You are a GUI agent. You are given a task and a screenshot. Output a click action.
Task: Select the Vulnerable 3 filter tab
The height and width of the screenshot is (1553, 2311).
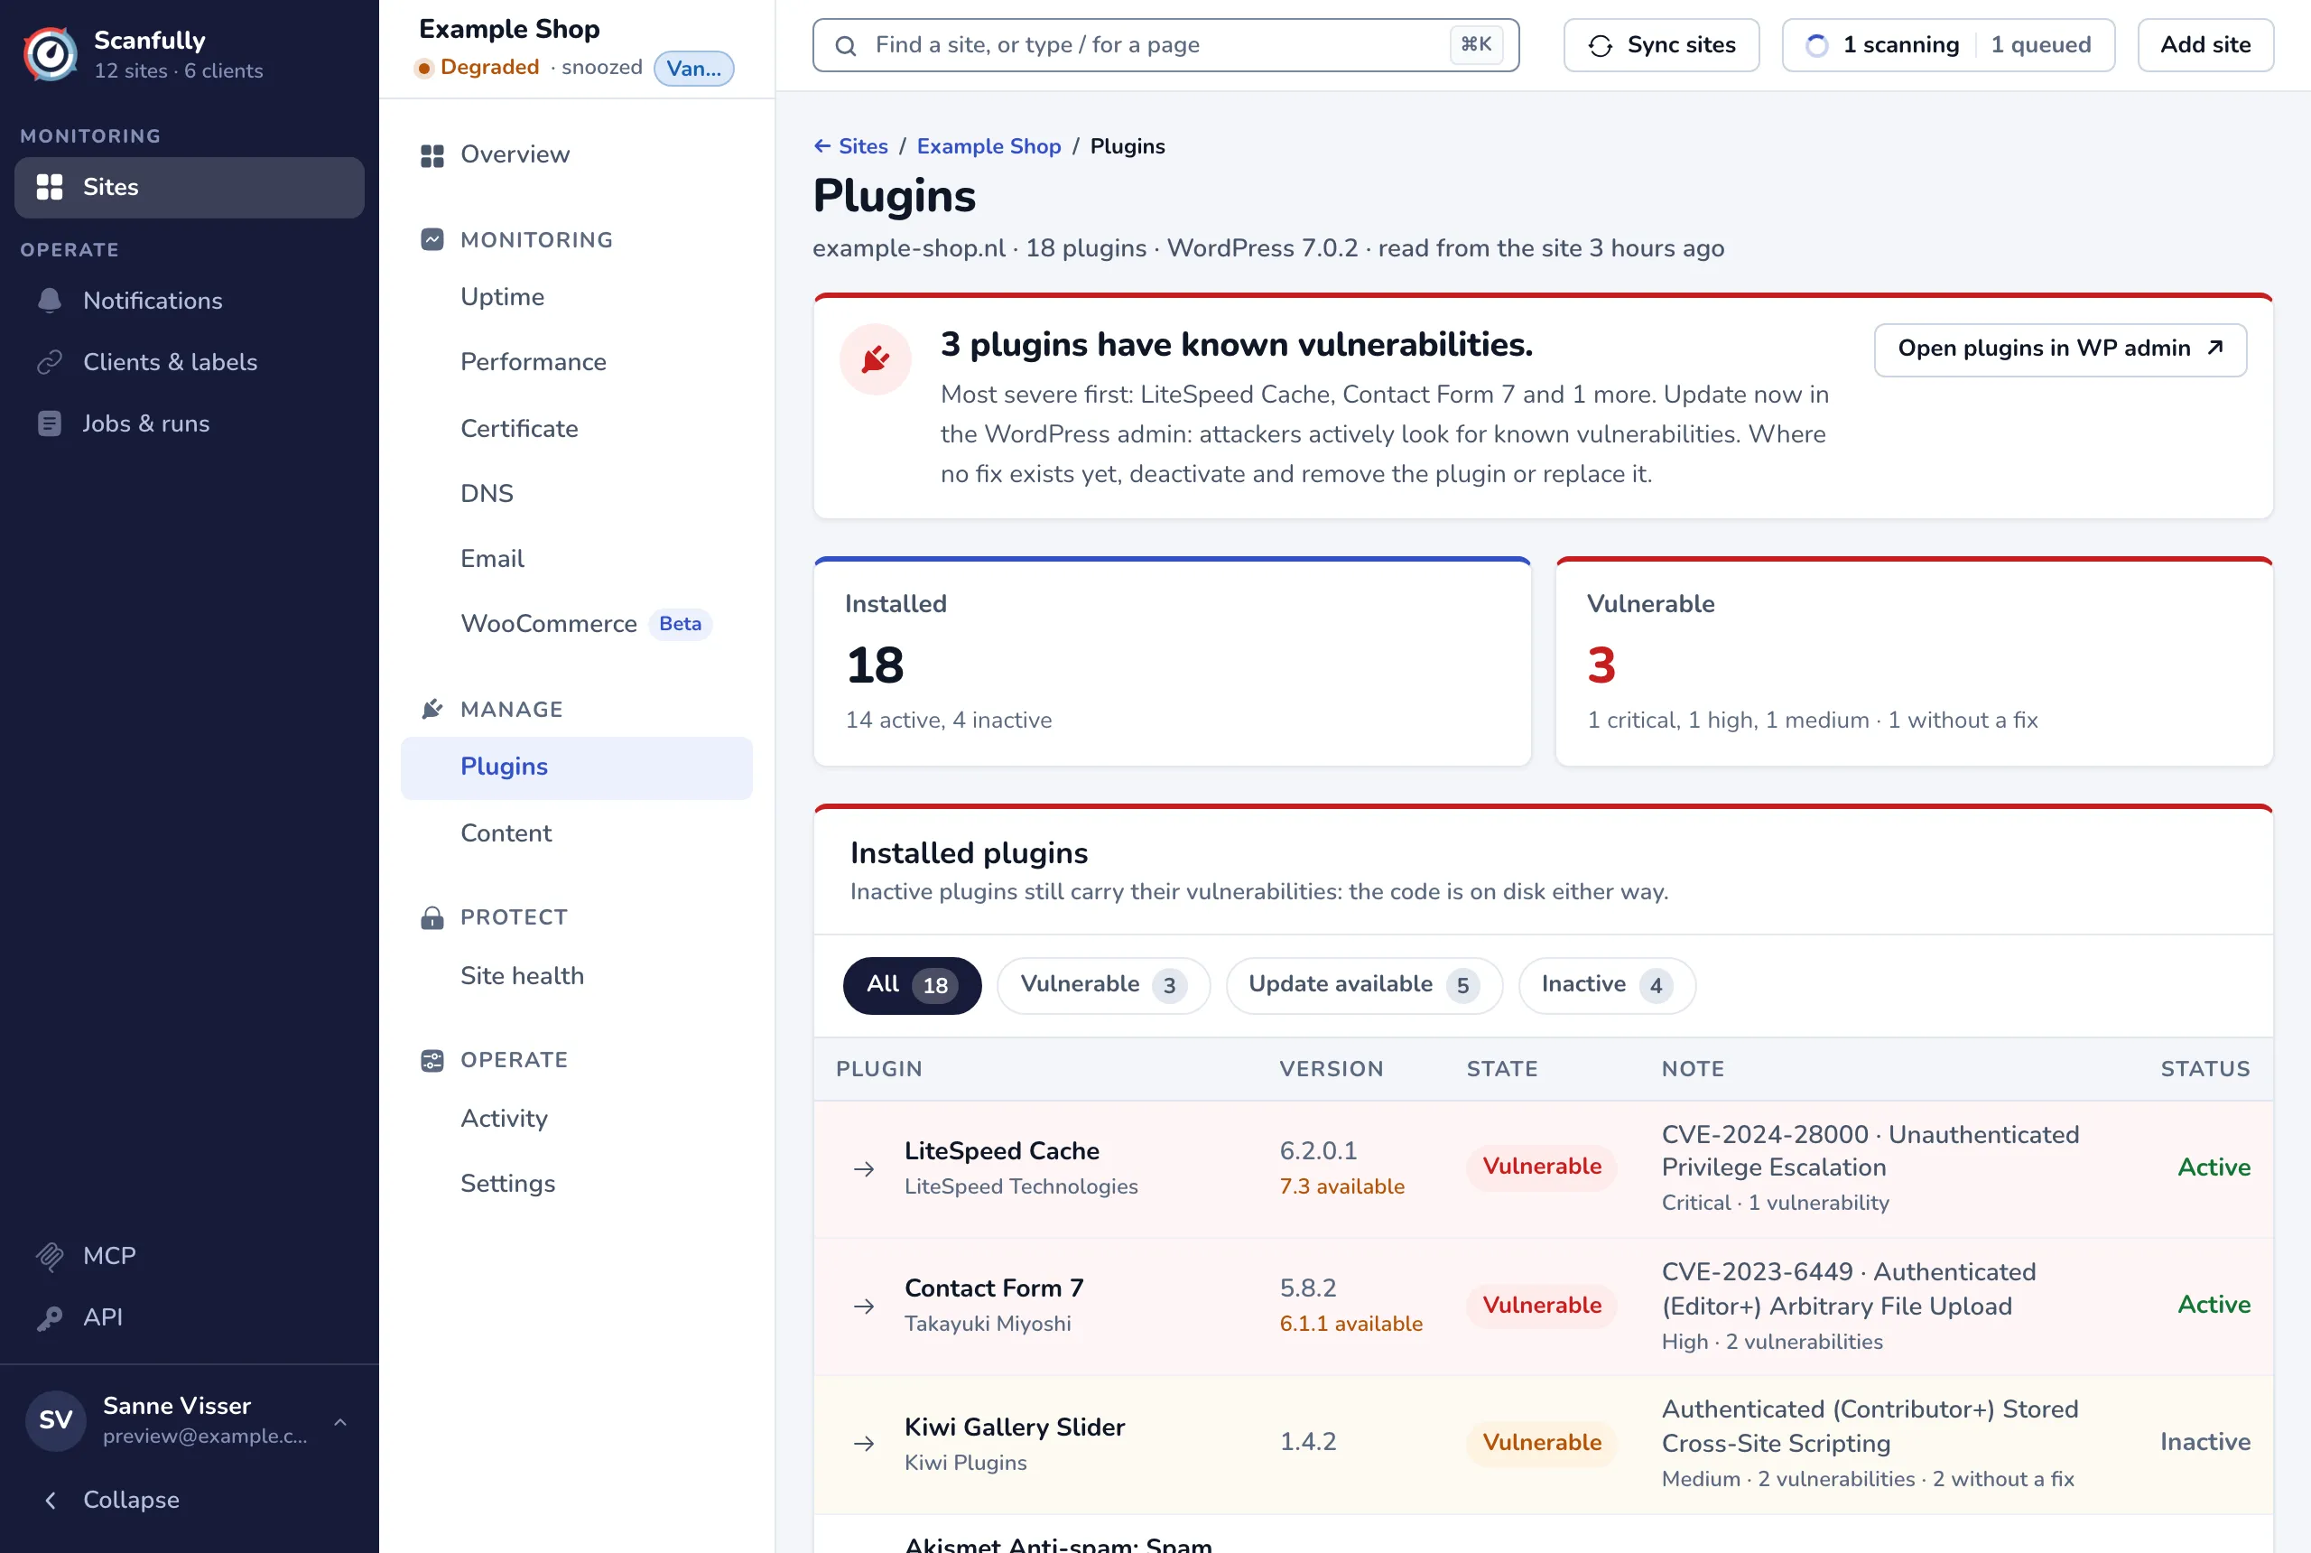1103,985
